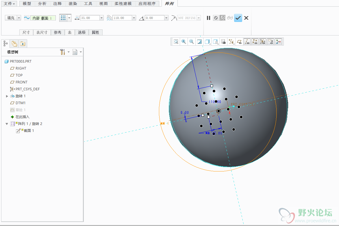339x226 pixels.
Task: Accept the pattern with the checkmark
Action: (238, 18)
